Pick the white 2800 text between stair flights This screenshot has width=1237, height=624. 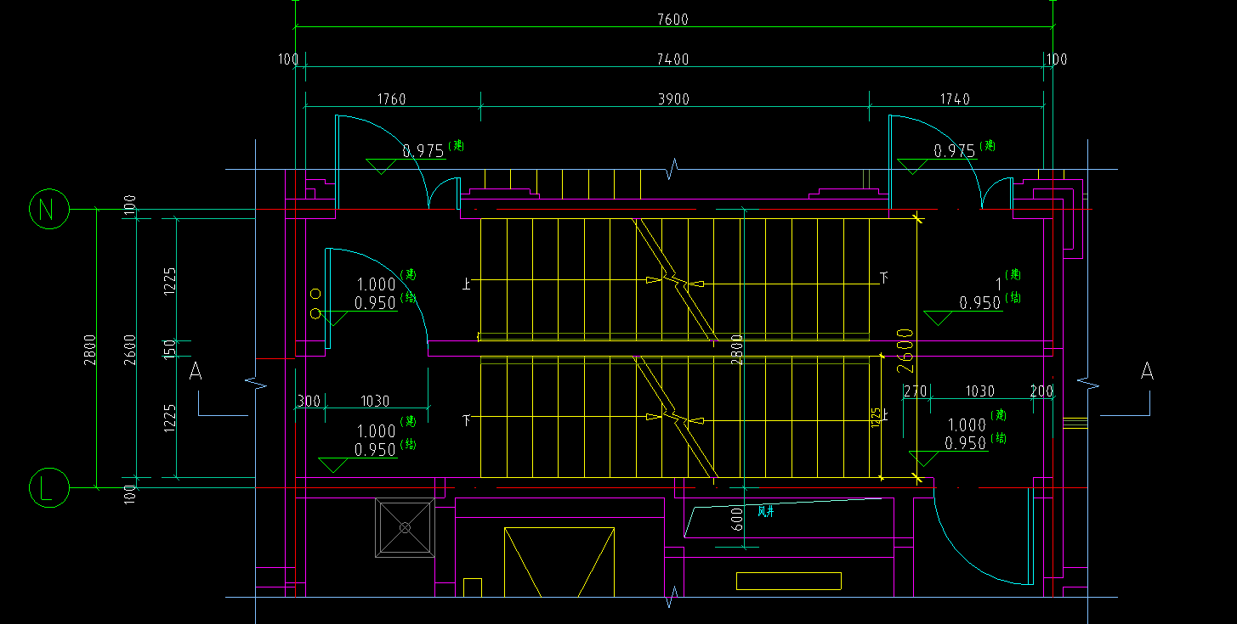pos(737,350)
